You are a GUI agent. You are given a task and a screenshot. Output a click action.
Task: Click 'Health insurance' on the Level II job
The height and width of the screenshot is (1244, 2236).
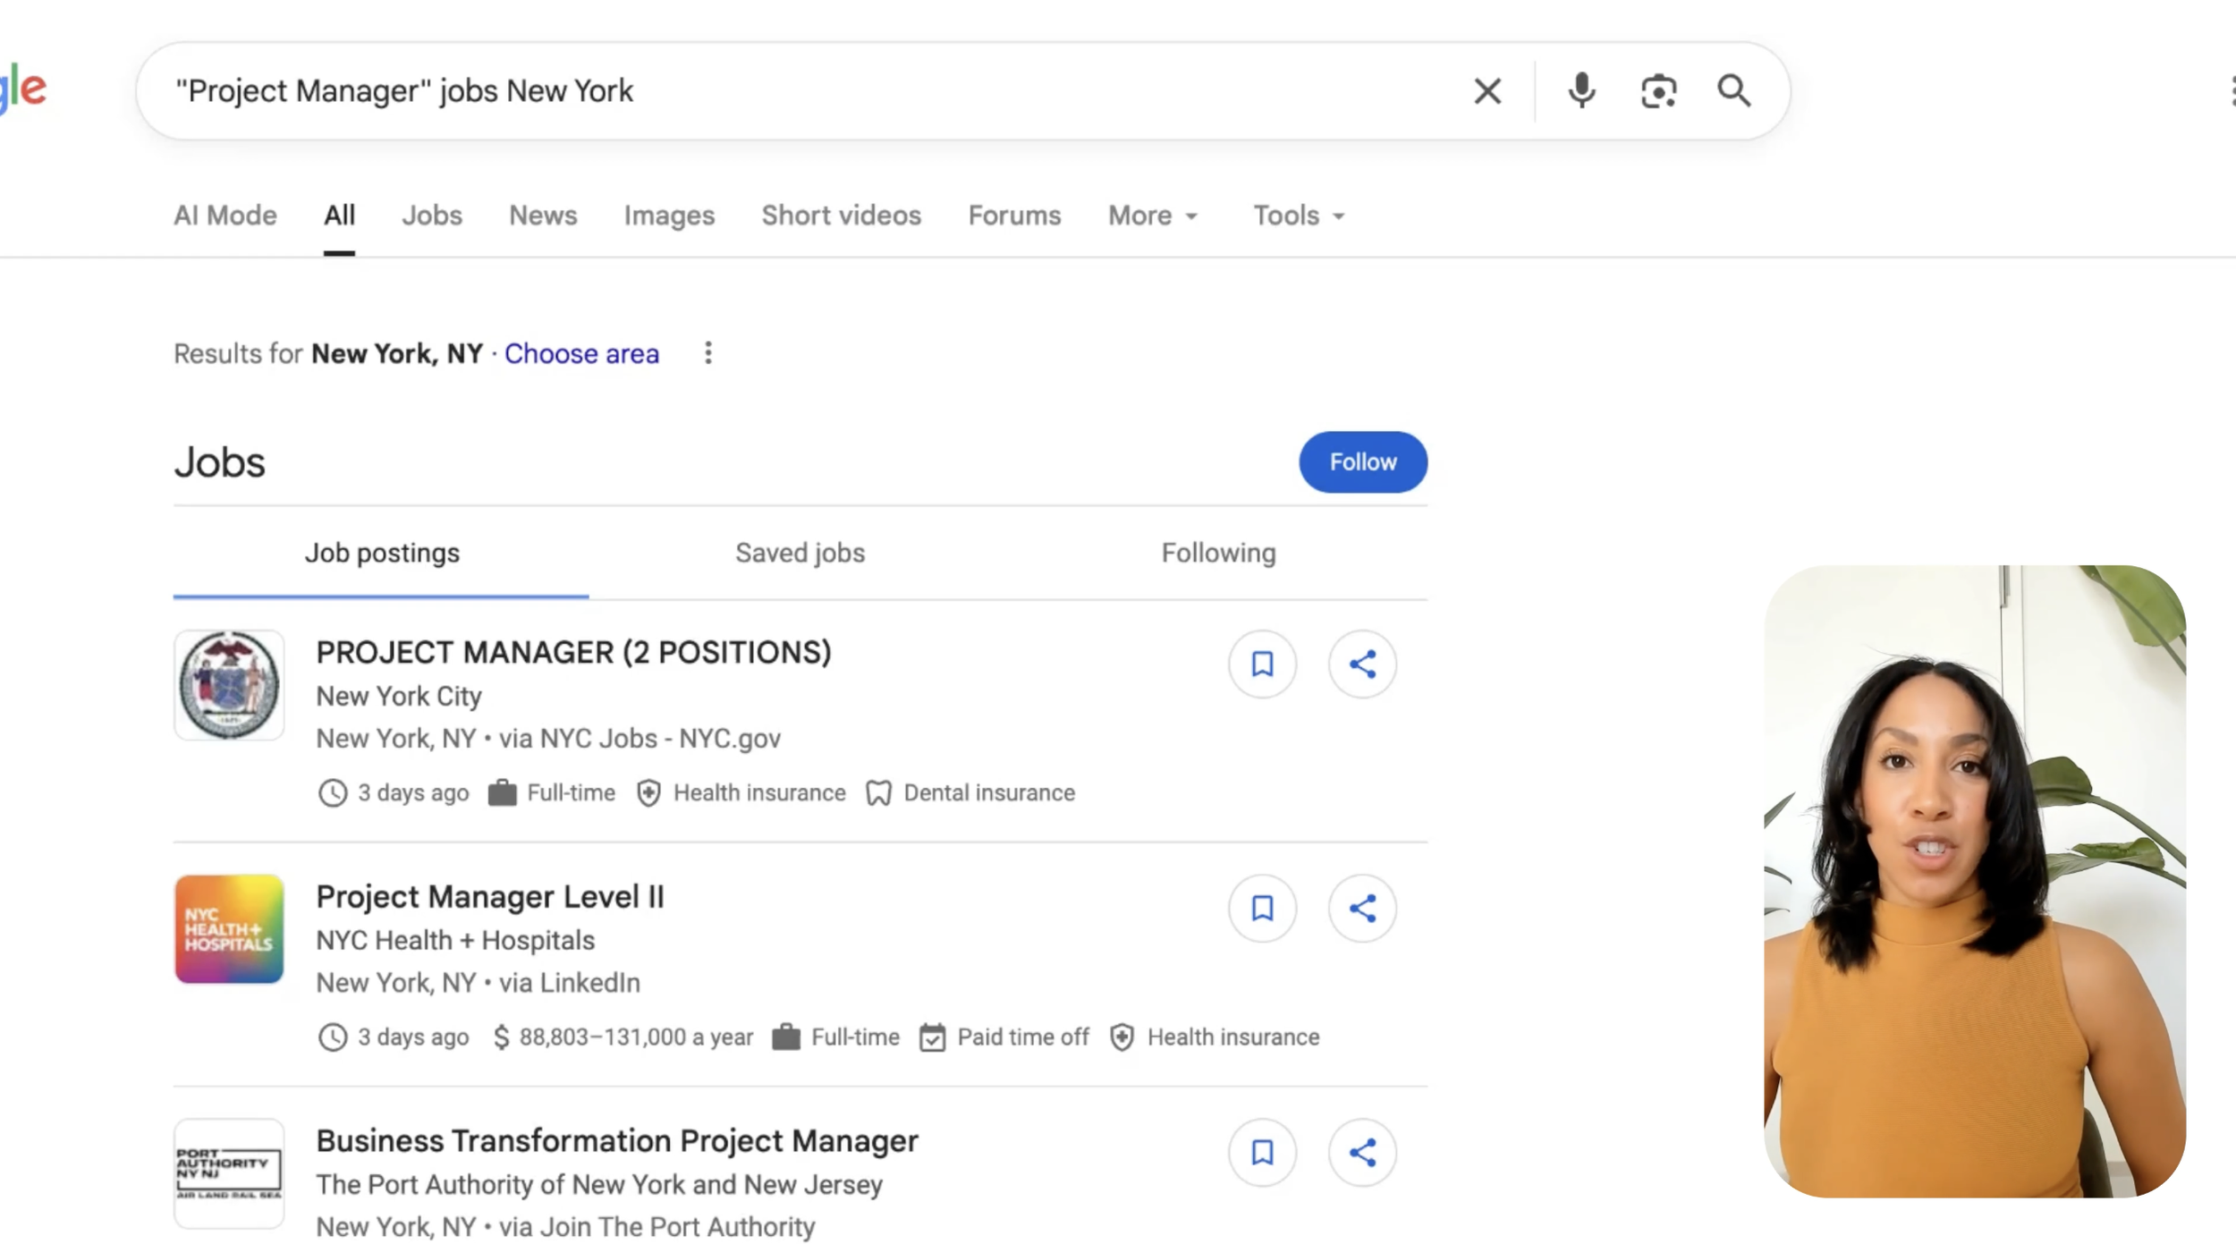(x=1233, y=1037)
